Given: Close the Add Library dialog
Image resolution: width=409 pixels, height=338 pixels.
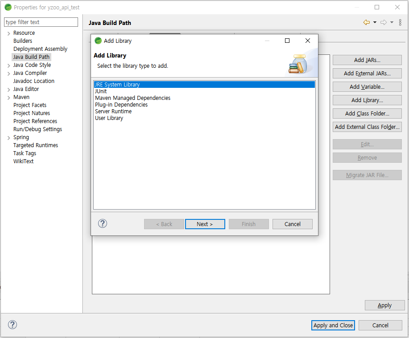Looking at the screenshot, I should (308, 41).
